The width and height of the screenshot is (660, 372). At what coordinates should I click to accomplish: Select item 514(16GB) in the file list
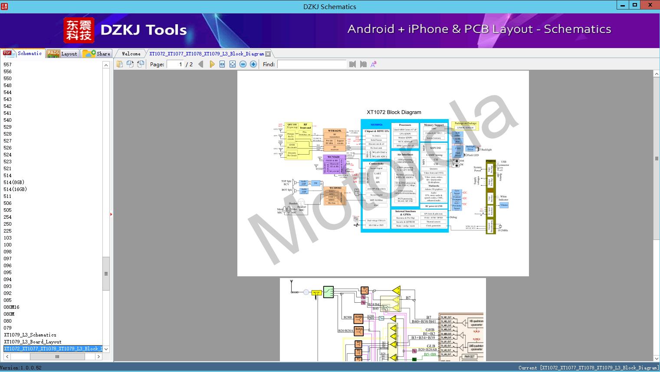[15, 189]
